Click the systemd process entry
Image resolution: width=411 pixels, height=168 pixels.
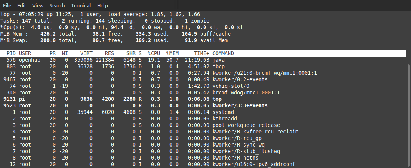pos(224,112)
